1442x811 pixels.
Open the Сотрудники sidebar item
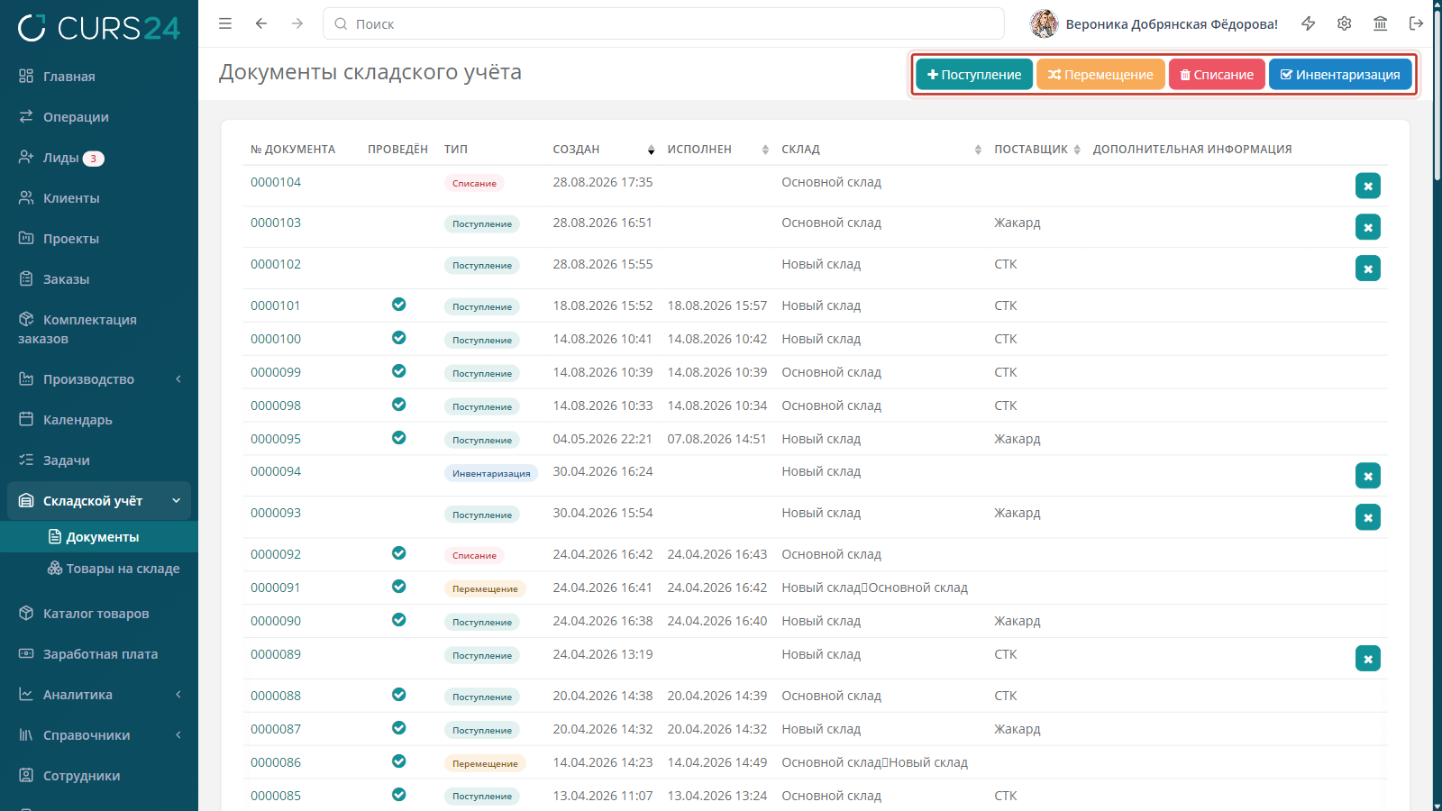click(x=99, y=776)
